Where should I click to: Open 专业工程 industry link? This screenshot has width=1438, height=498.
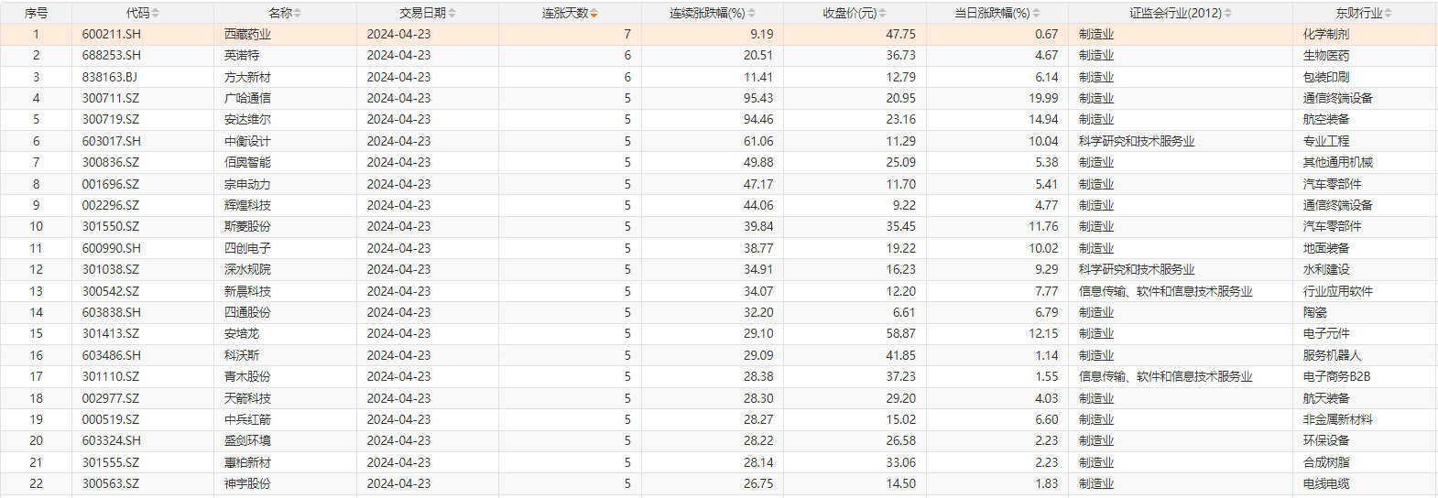(1326, 141)
